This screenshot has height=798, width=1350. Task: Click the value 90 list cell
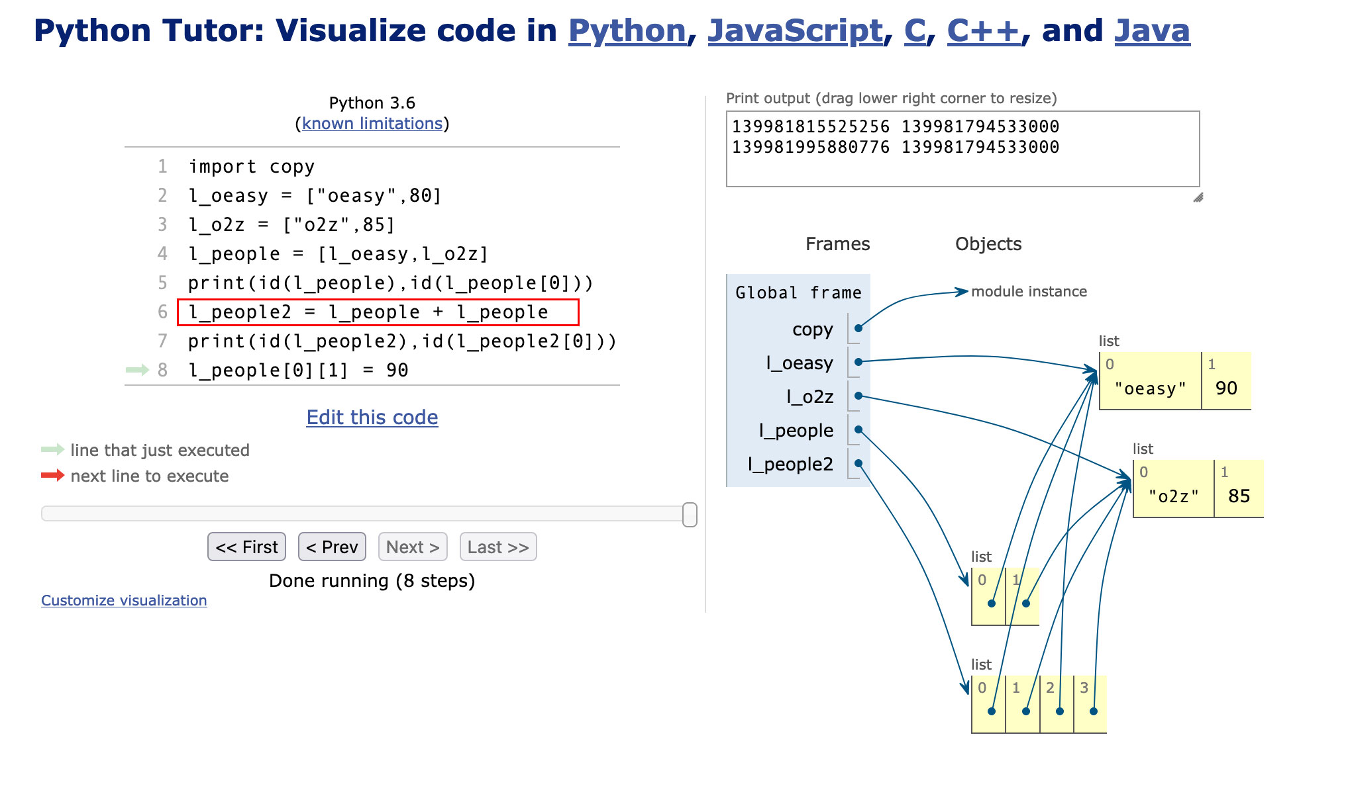pyautogui.click(x=1226, y=381)
